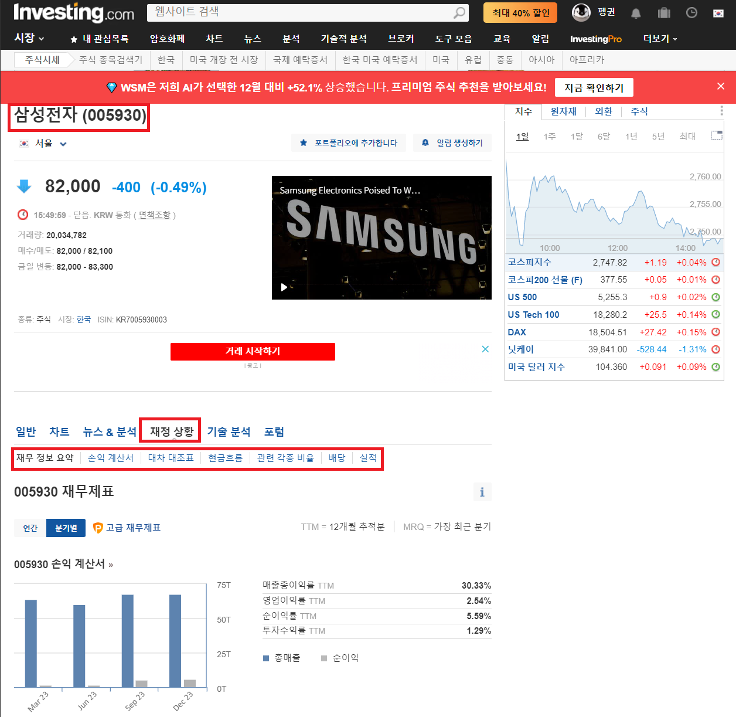Click the 최대 40% 할인 button
Screen dimensions: 736x717
520,12
